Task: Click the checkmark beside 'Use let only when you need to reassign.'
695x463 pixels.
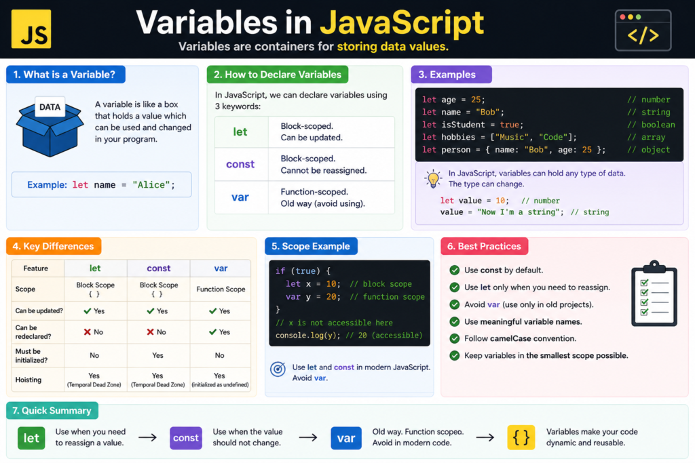Action: pos(454,287)
